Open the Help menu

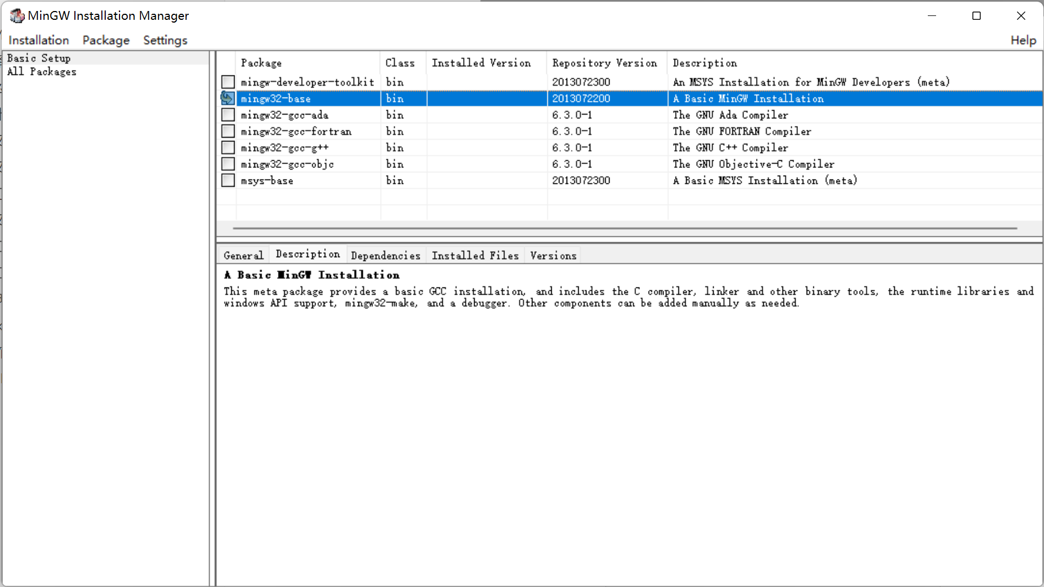coord(1023,40)
